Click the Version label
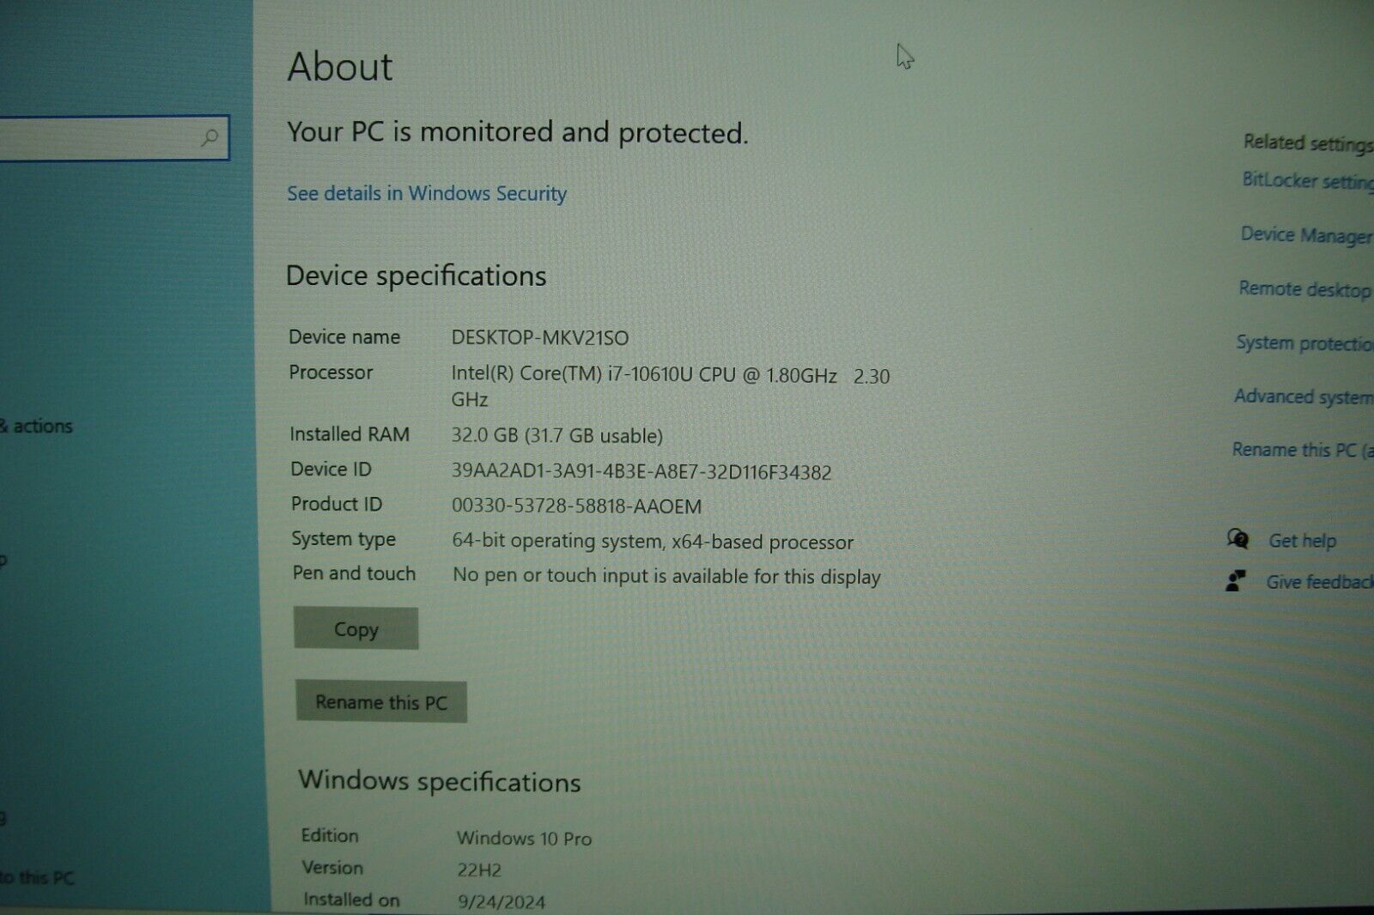 tap(332, 868)
